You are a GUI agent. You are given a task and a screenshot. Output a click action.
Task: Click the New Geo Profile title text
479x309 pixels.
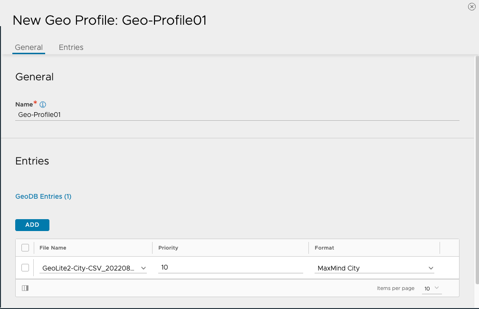coord(110,20)
